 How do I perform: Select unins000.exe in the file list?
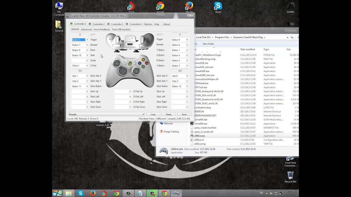(201, 124)
